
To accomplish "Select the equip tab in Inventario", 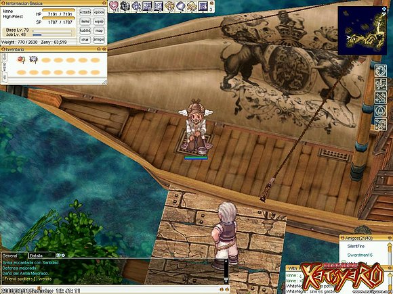I will pyautogui.click(x=4, y=68).
